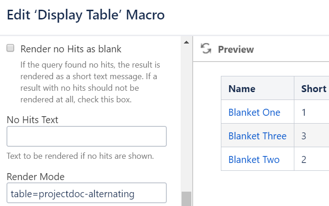Click the scrollbar track above the thumb
329x206 pixels.
186,116
